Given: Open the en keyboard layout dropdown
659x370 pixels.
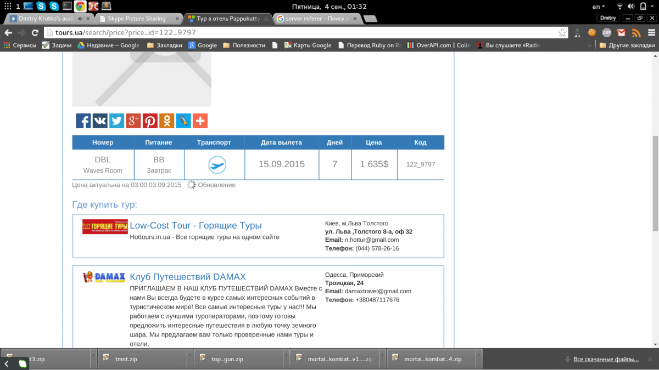Looking at the screenshot, I should (599, 7).
